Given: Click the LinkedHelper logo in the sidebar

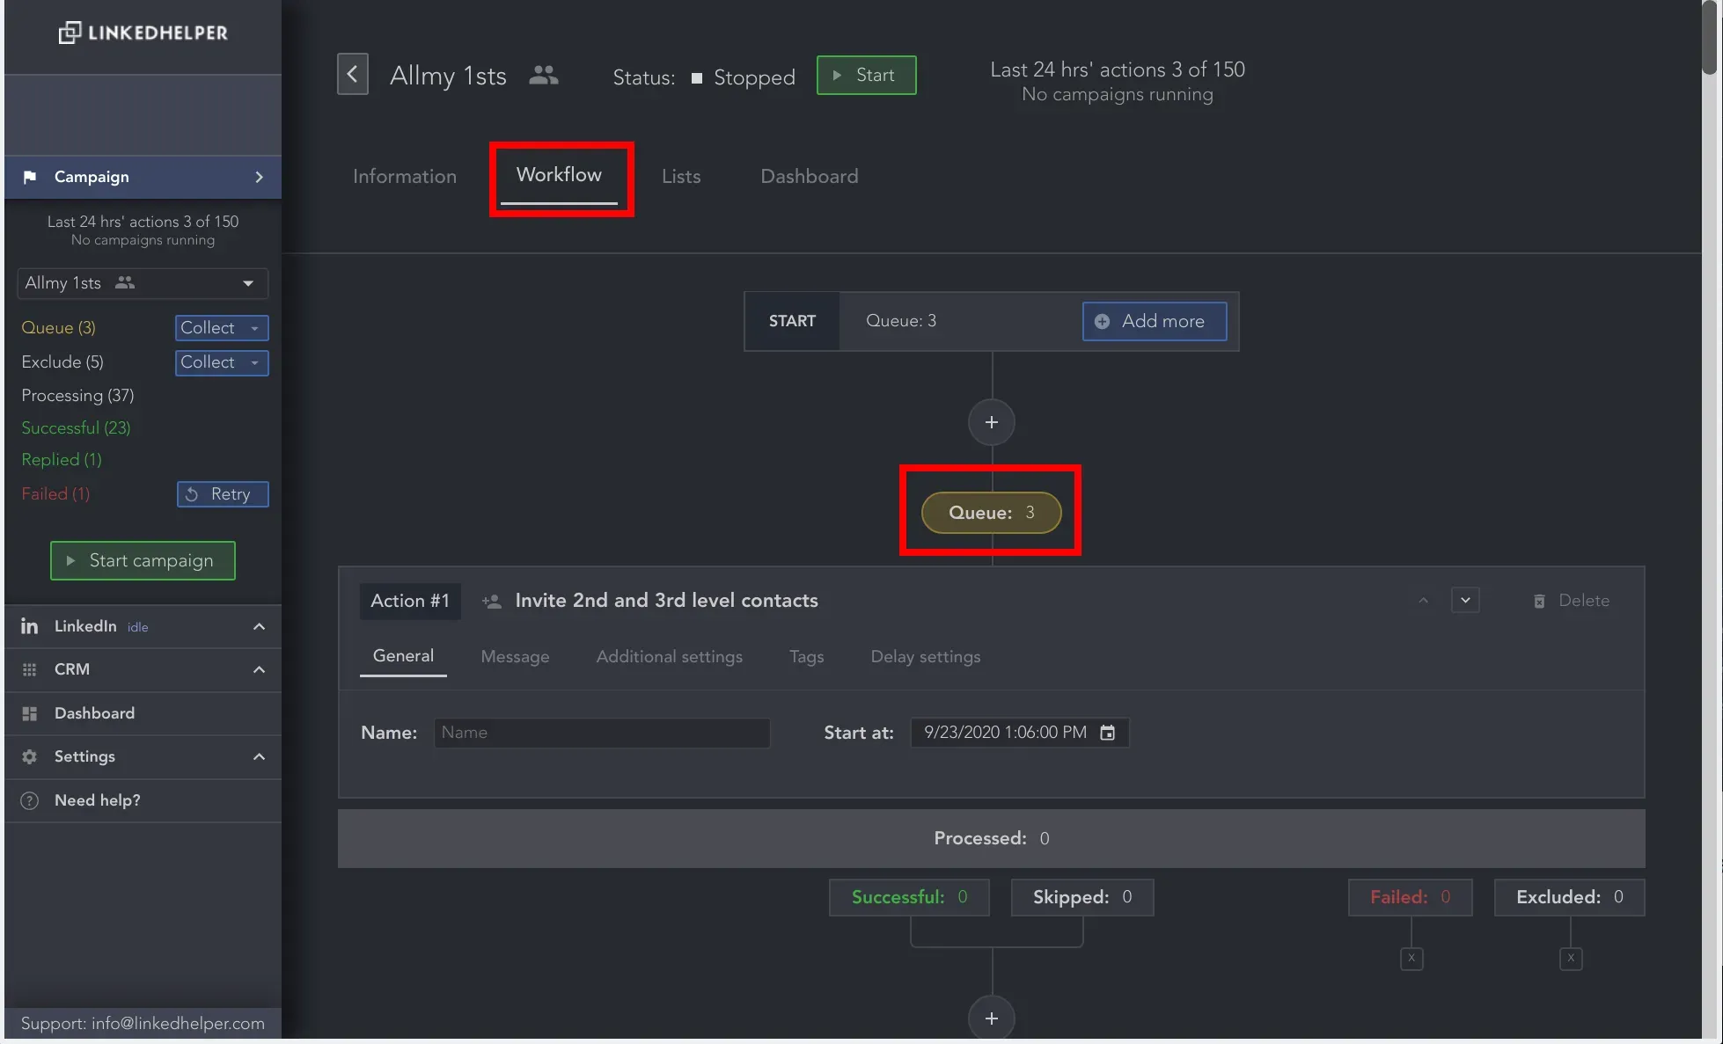Looking at the screenshot, I should (x=143, y=33).
